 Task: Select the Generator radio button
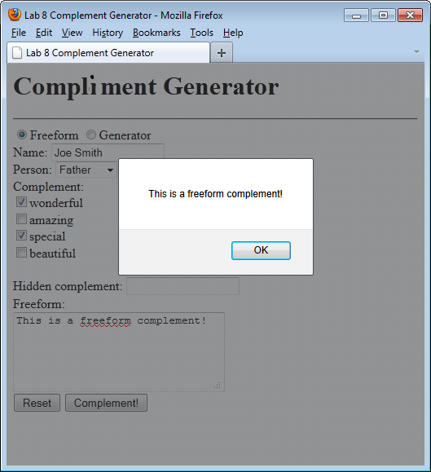pos(91,135)
